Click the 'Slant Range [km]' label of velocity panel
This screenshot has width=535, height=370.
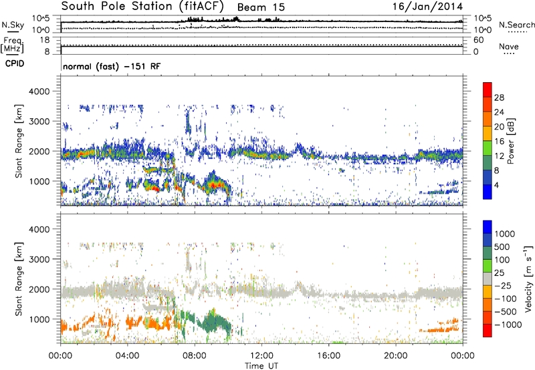19,279
